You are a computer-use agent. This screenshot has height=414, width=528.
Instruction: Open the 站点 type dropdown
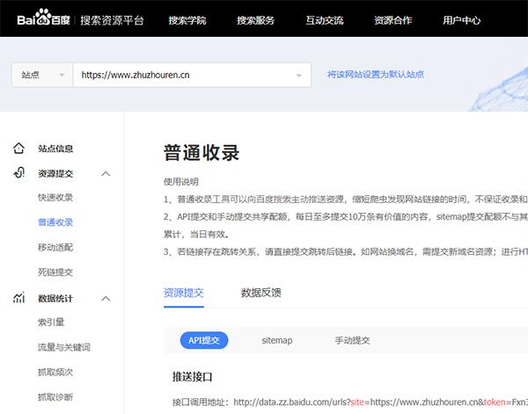[41, 75]
